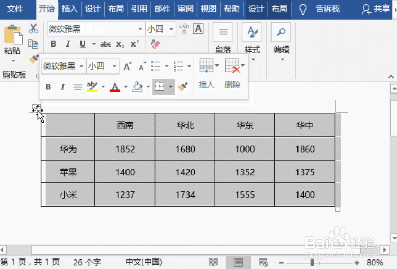Open the borders dropdown arrow
This screenshot has height=269, width=397.
170,87
